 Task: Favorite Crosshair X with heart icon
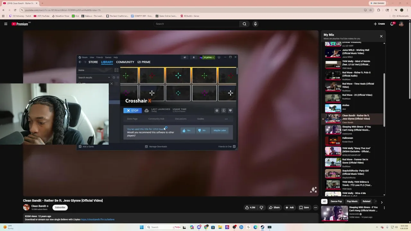point(230,110)
